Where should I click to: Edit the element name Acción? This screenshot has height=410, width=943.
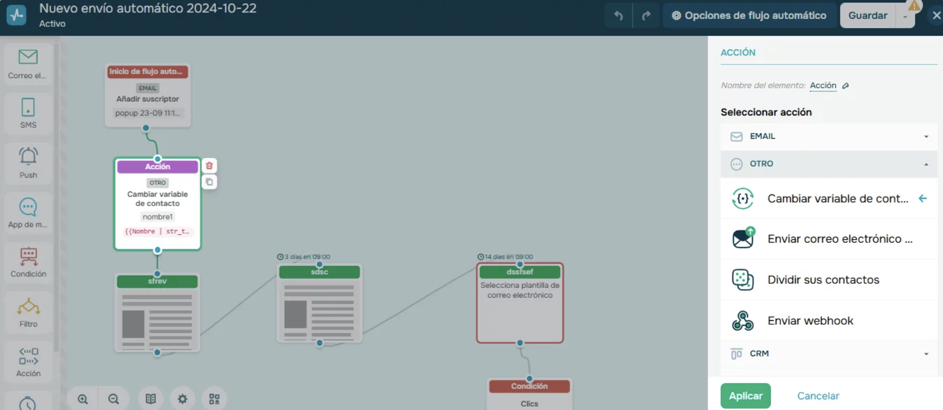[845, 86]
